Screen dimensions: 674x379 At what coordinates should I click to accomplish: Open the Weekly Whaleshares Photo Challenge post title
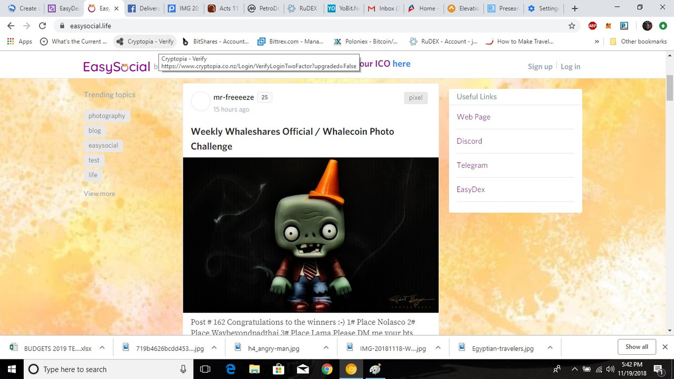click(292, 139)
